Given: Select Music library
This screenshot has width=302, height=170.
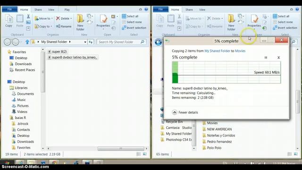Looking at the screenshot, I should (19, 100).
